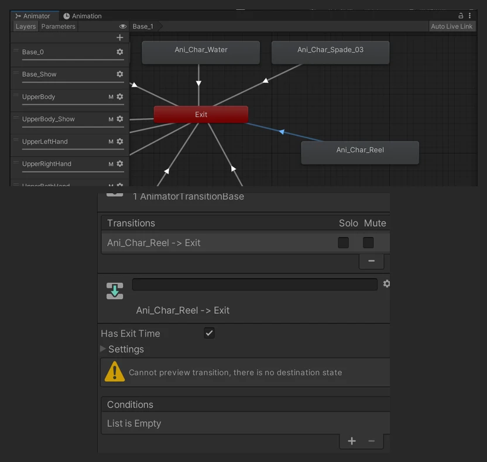Remove the transition with minus button
Viewport: 487px width, 462px height.
tap(372, 261)
